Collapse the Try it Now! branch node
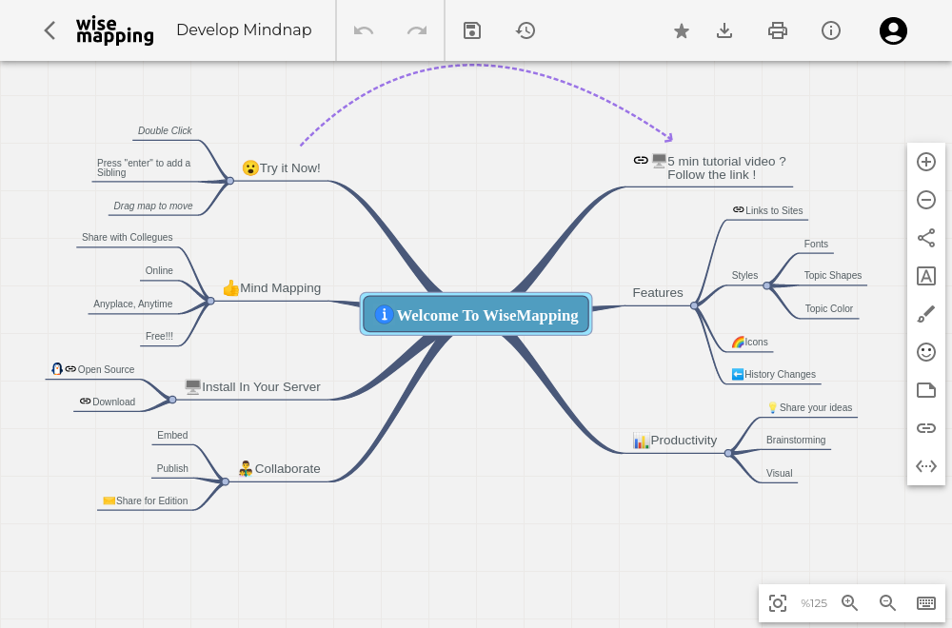 click(230, 181)
